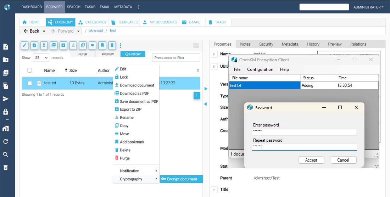Click the upload document icon in left sidebar
The height and width of the screenshot is (197, 390).
[x=5, y=46]
